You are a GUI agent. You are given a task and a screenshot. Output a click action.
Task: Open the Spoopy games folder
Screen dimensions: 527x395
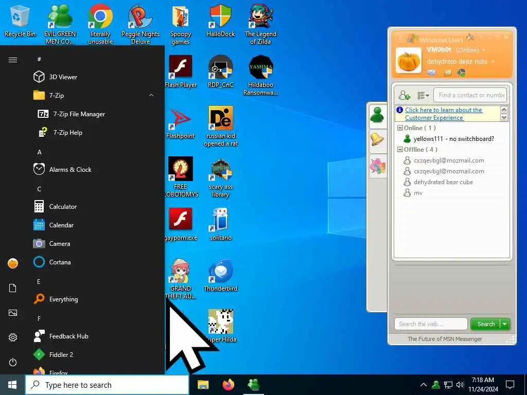point(181,24)
